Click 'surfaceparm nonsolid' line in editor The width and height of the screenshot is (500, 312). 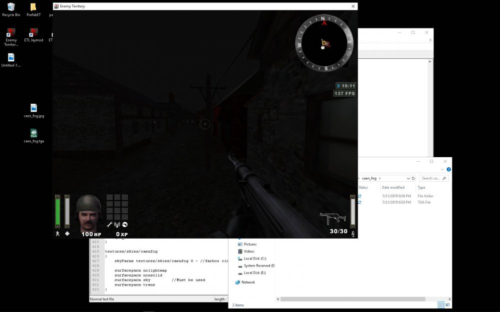pyautogui.click(x=138, y=275)
